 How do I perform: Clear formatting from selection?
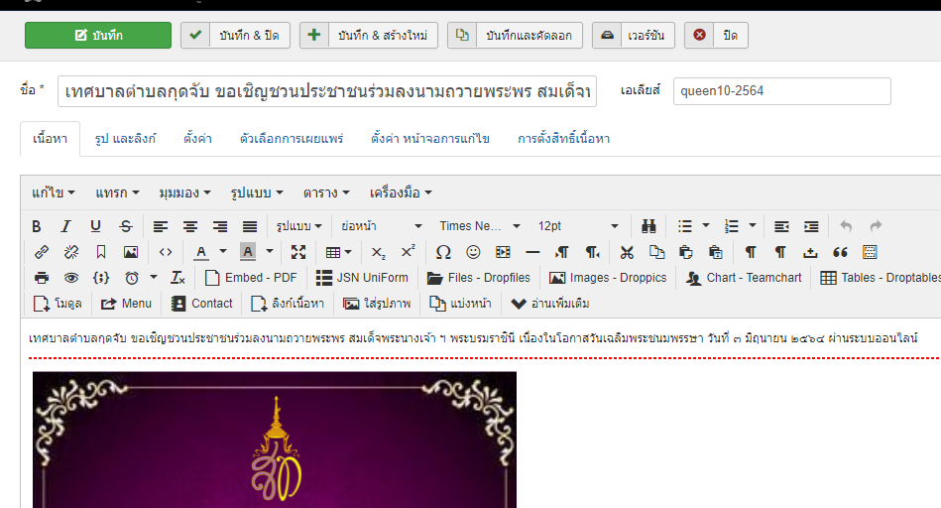pyautogui.click(x=177, y=278)
